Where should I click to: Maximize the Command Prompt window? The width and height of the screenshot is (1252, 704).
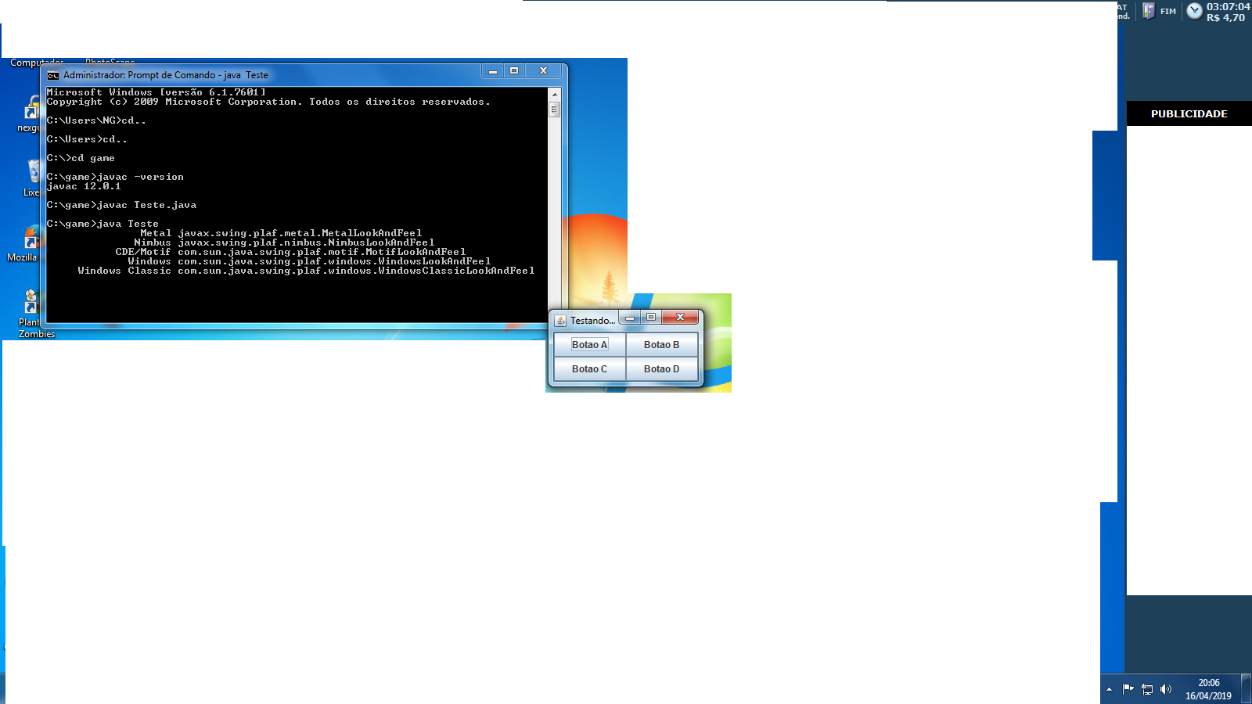(514, 71)
